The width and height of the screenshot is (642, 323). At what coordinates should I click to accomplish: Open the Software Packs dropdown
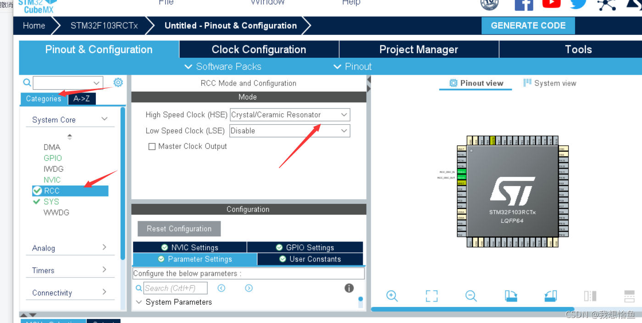point(223,66)
